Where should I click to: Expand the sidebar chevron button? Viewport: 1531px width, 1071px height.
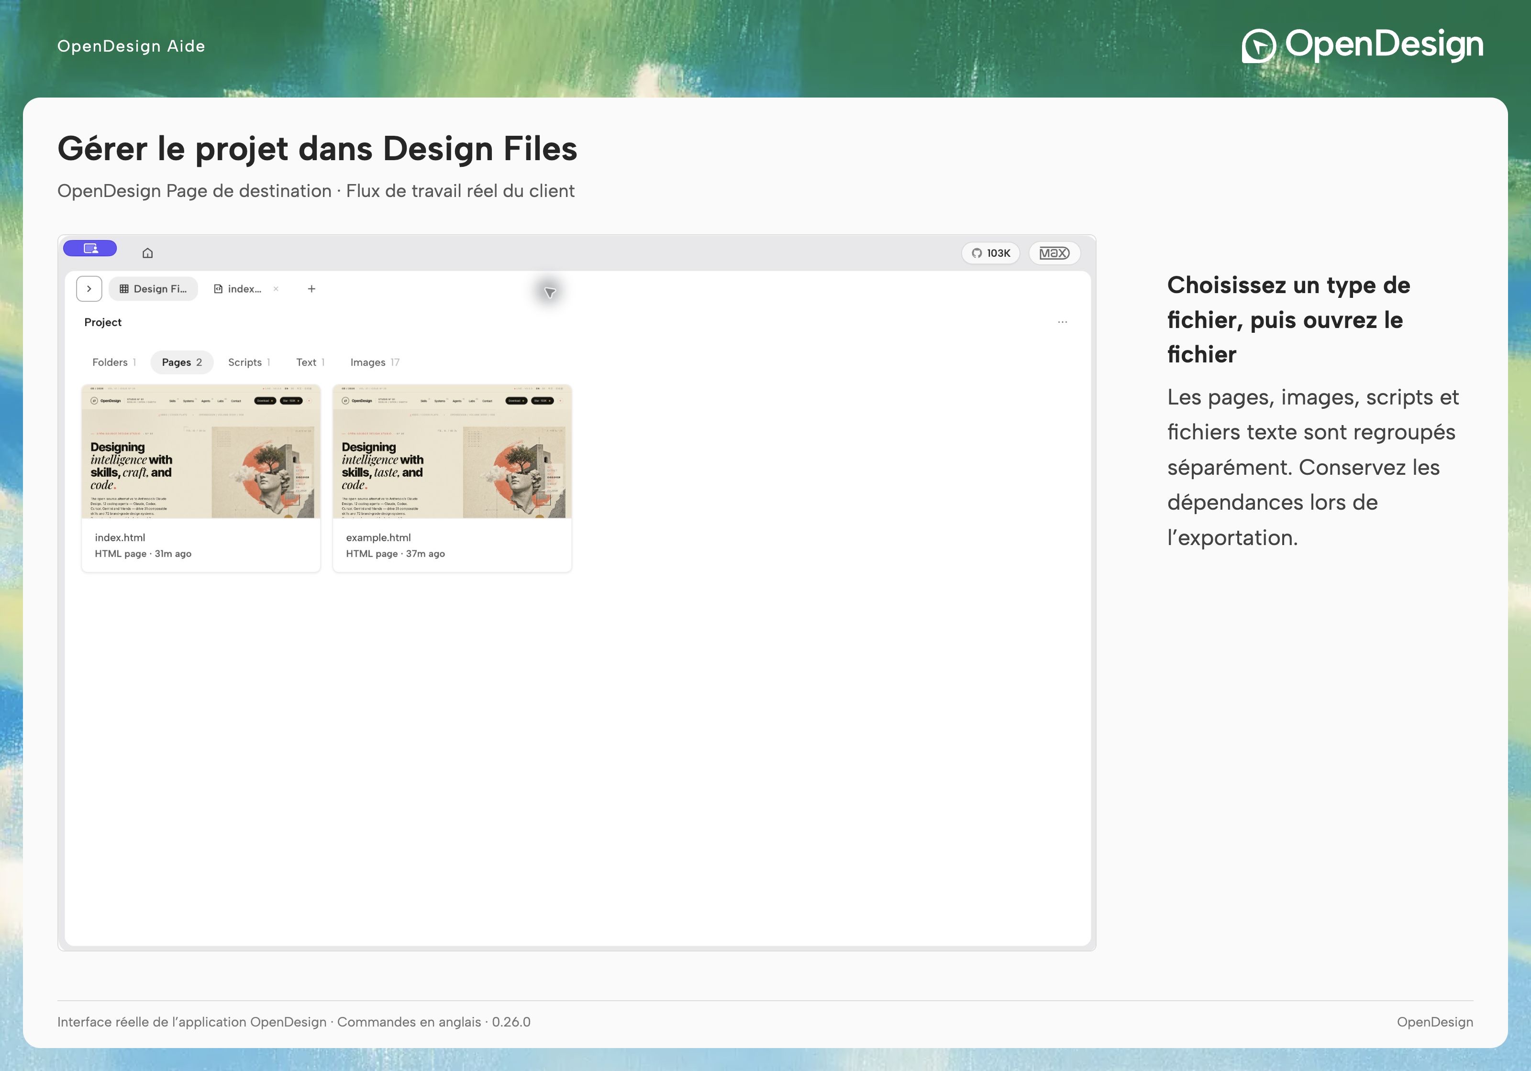click(89, 289)
